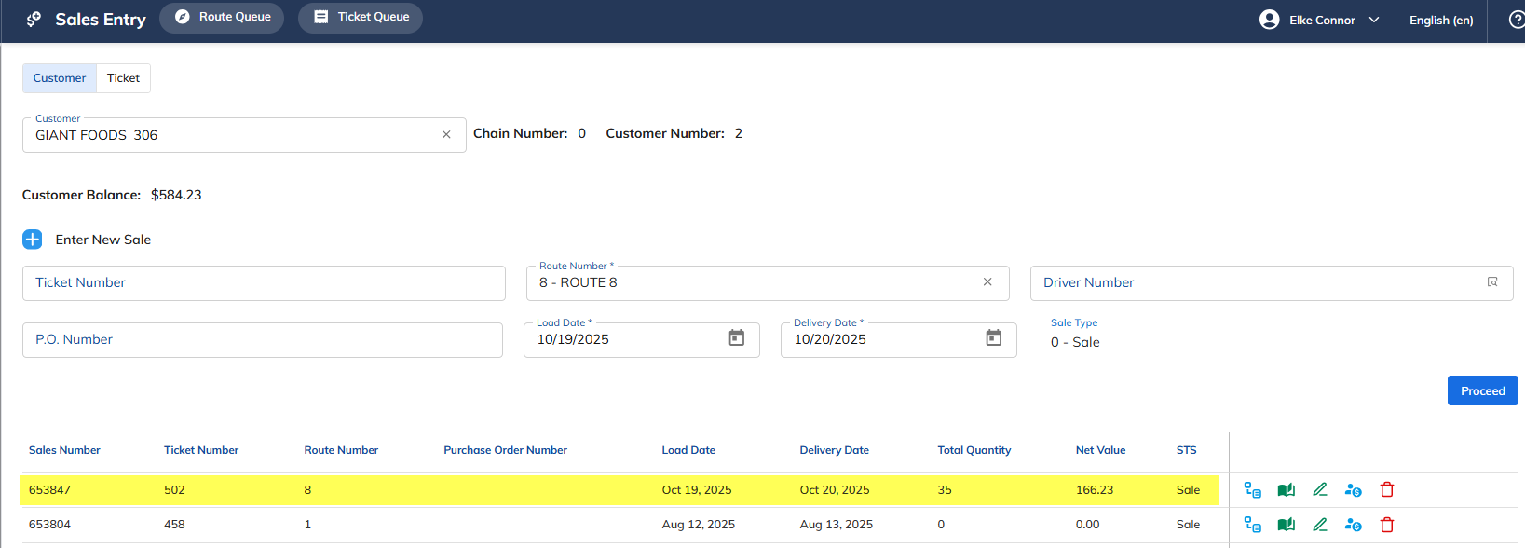Click the Aug 13, 2025 delivery date cell
Screen dimensions: 1525x548
836,525
